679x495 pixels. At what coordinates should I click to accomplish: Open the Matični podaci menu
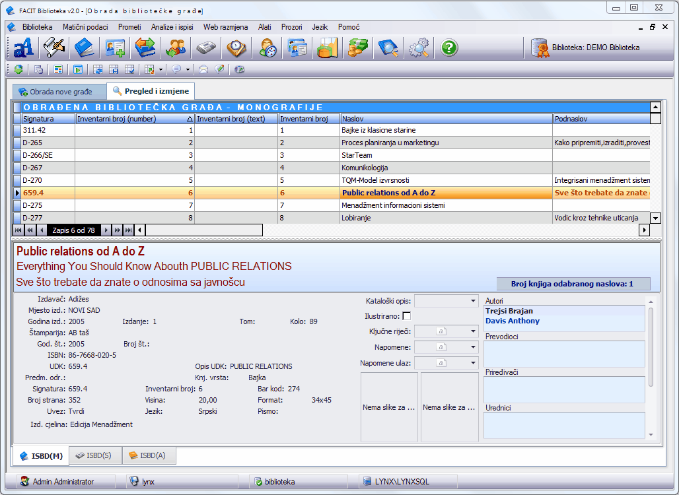coord(85,27)
